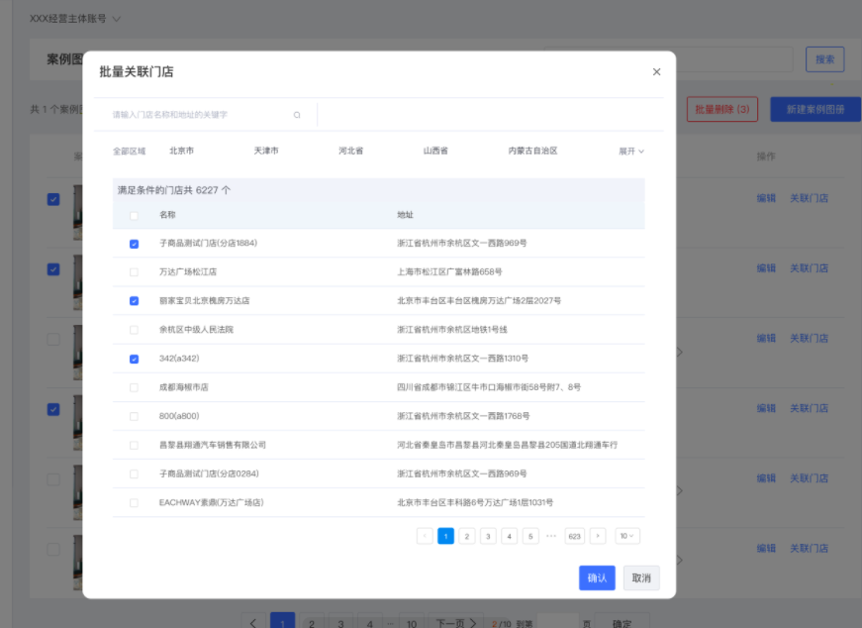862x628 pixels.
Task: Click 编辑 link in first background row
Action: click(x=766, y=198)
